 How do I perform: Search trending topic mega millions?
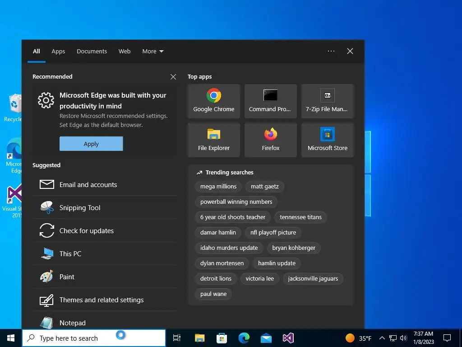(218, 187)
